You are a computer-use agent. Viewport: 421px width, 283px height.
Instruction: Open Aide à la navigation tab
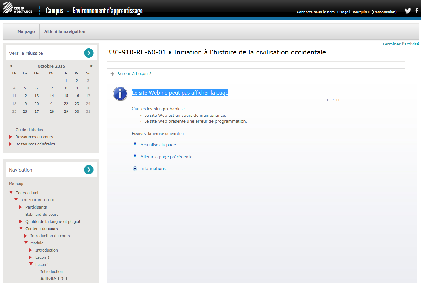click(x=65, y=32)
